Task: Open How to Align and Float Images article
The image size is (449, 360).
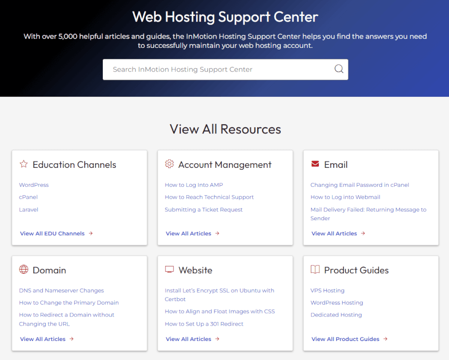Action: 220,311
